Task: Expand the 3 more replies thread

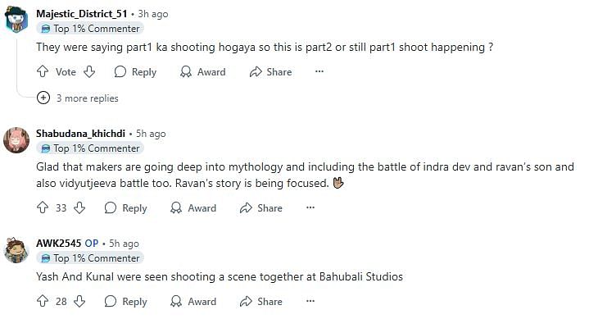Action: pyautogui.click(x=77, y=98)
